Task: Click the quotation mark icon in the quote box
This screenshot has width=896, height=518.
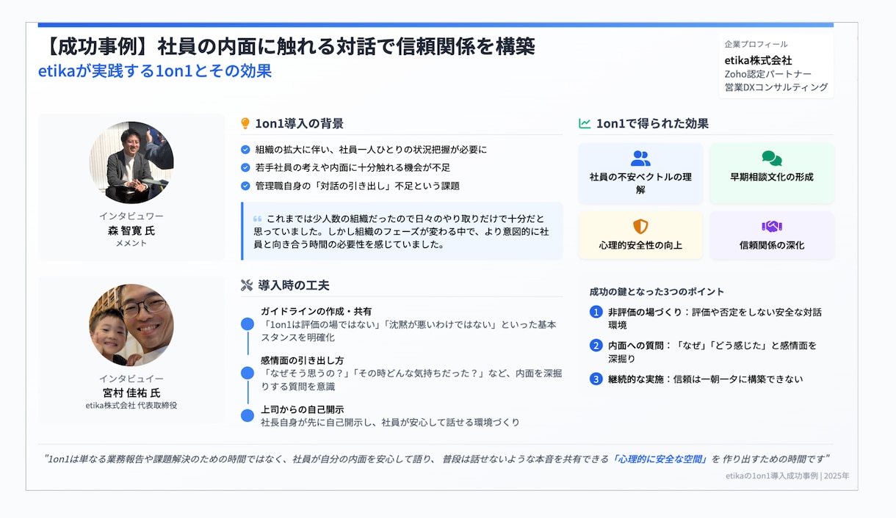Action: pos(257,219)
